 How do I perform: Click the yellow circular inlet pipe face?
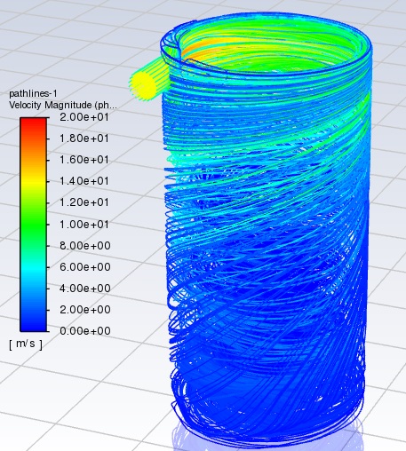coord(144,86)
